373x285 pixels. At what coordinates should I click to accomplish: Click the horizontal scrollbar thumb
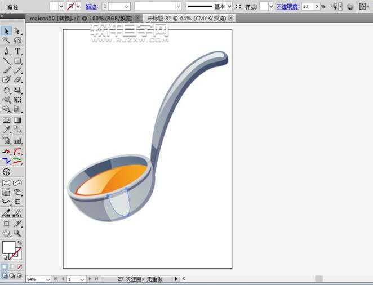coord(319,279)
